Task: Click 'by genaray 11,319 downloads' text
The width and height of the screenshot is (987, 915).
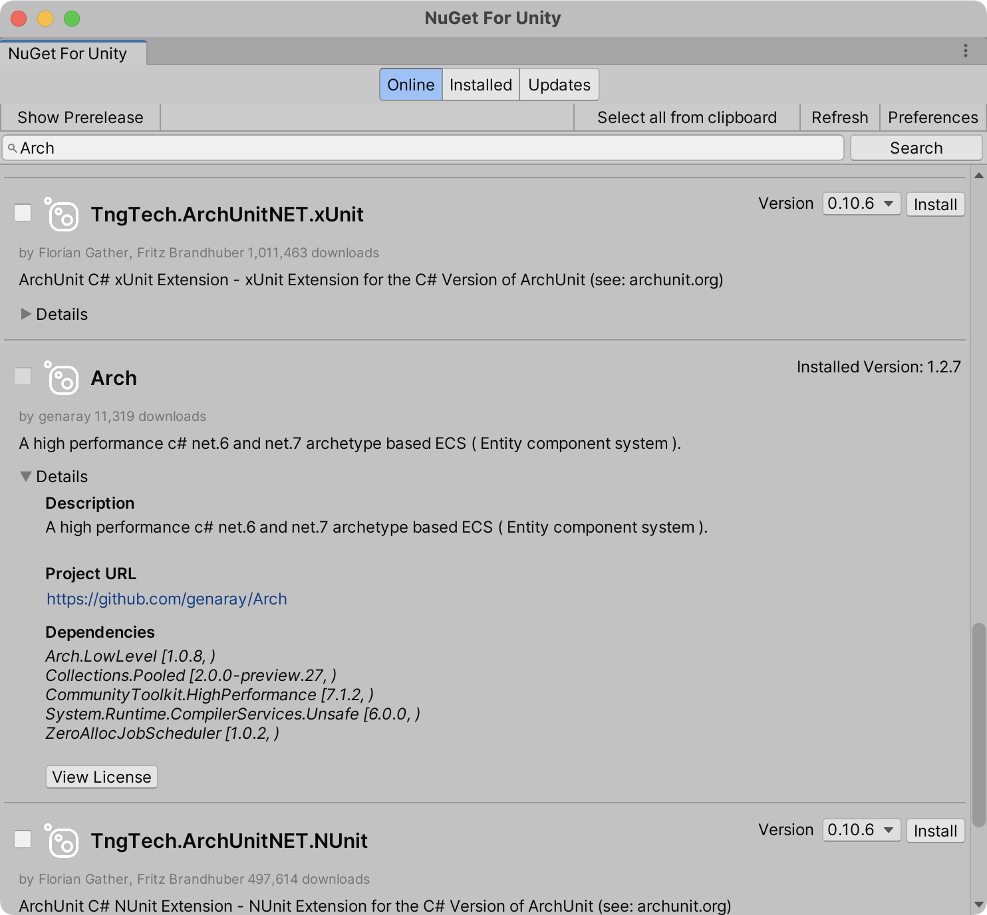Action: (112, 416)
